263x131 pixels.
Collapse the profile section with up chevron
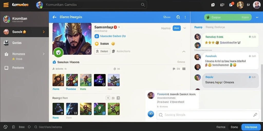pos(184,52)
